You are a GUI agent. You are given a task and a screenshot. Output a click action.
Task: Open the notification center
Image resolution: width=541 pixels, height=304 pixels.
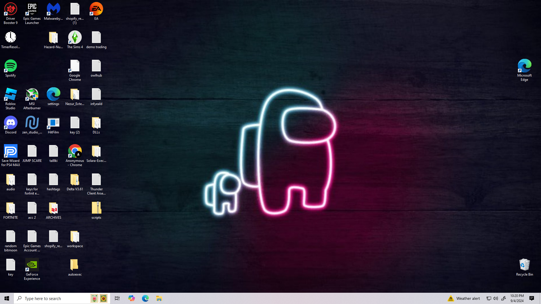[x=532, y=298]
